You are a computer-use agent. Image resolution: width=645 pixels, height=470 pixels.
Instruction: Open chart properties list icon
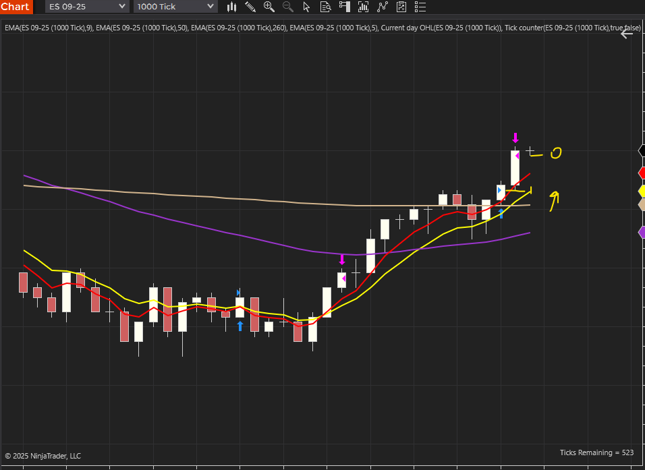[420, 7]
